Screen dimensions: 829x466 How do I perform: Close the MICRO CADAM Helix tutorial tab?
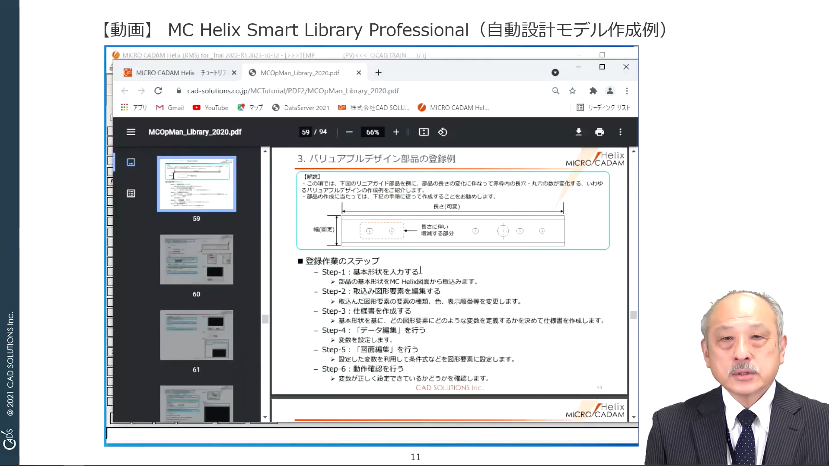234,72
